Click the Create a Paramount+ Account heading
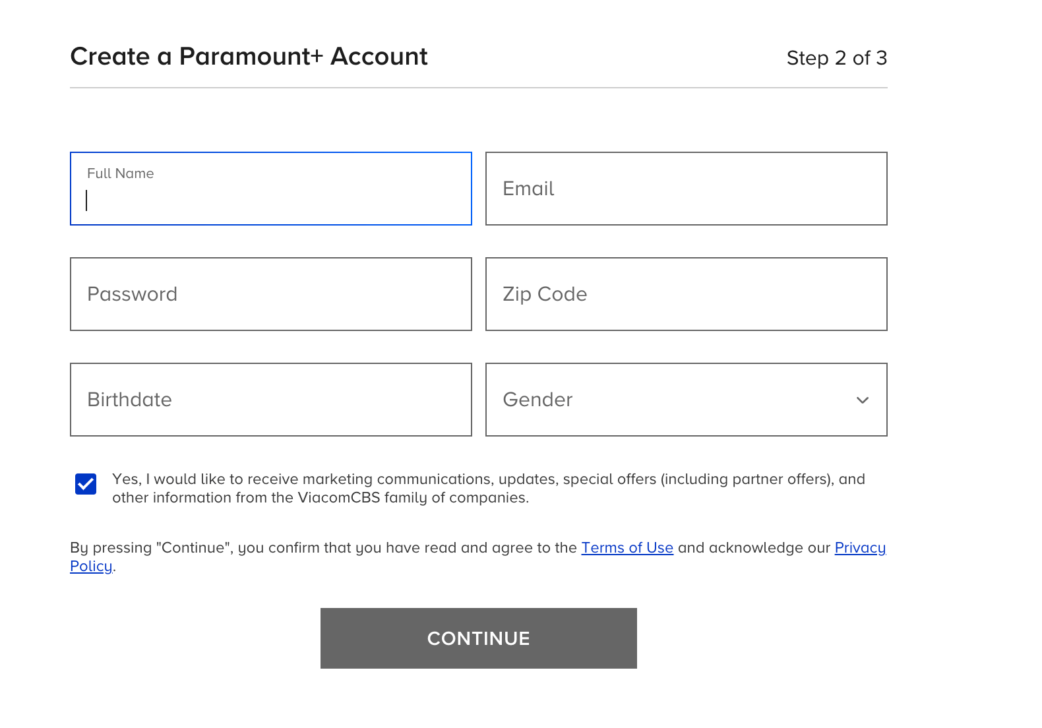The height and width of the screenshot is (728, 1042). pos(249,57)
